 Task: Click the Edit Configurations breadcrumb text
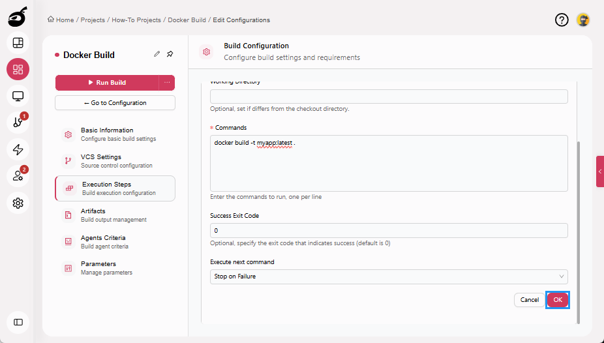point(241,20)
